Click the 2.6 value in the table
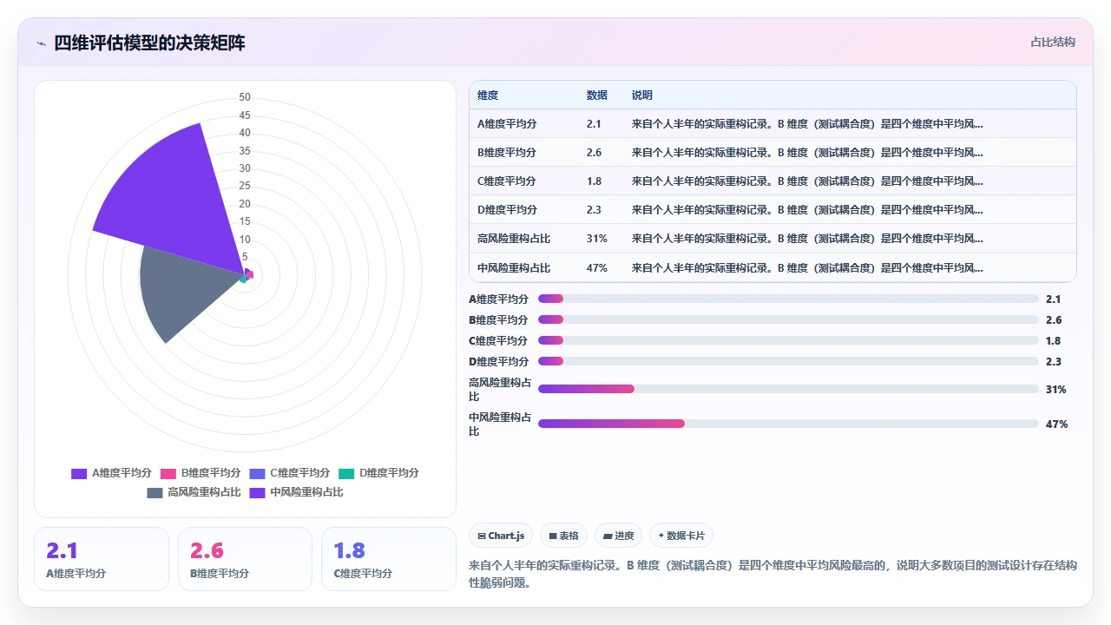The width and height of the screenshot is (1111, 625). pyautogui.click(x=594, y=153)
